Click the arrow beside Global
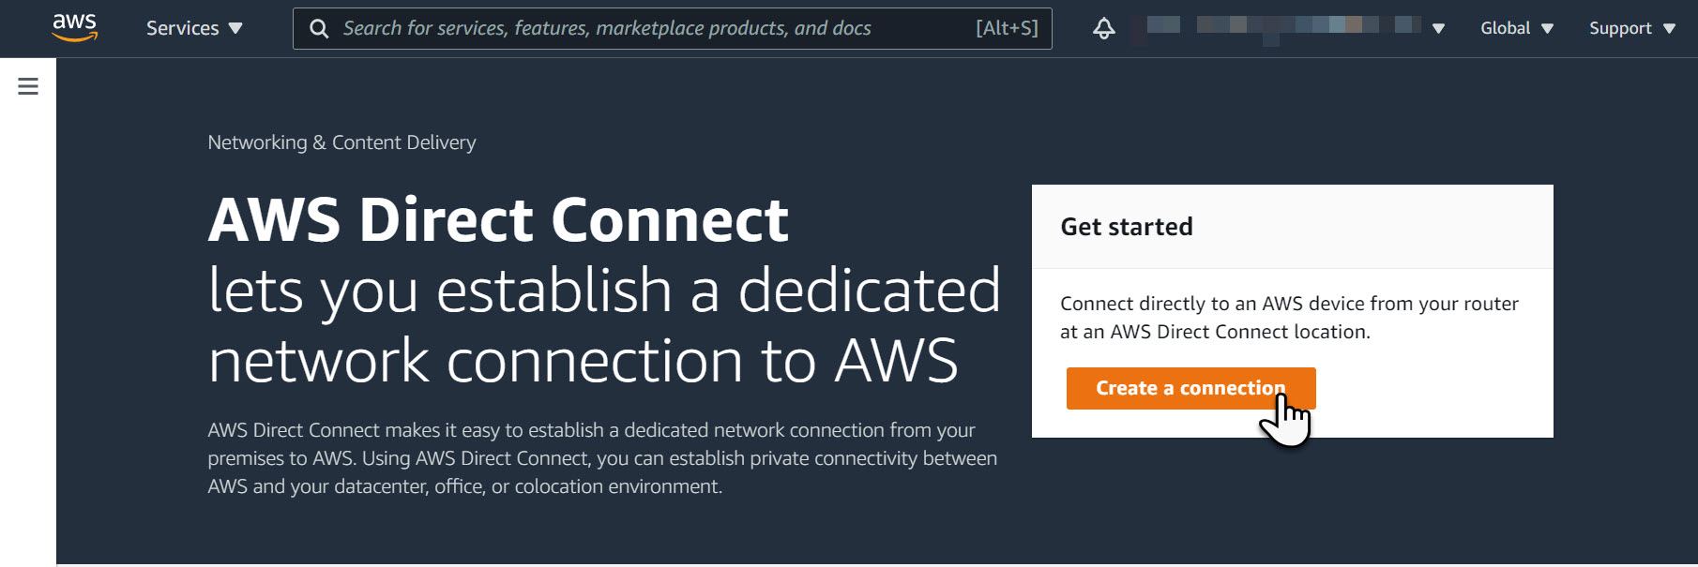This screenshot has height=567, width=1698. coord(1547,29)
